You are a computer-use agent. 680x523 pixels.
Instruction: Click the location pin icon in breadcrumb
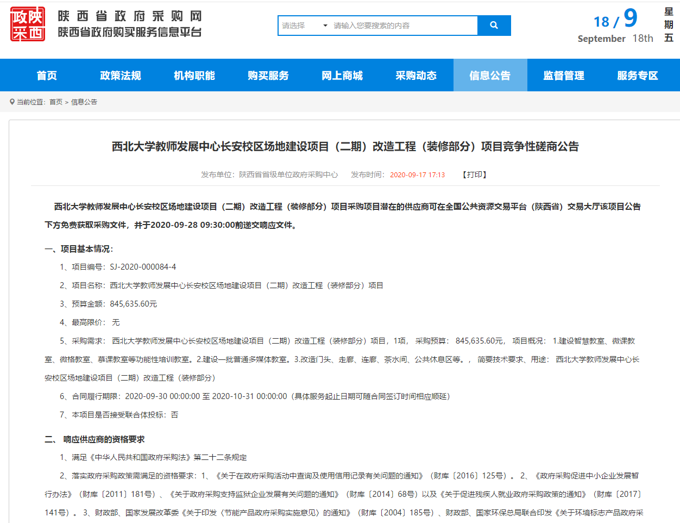[12, 102]
